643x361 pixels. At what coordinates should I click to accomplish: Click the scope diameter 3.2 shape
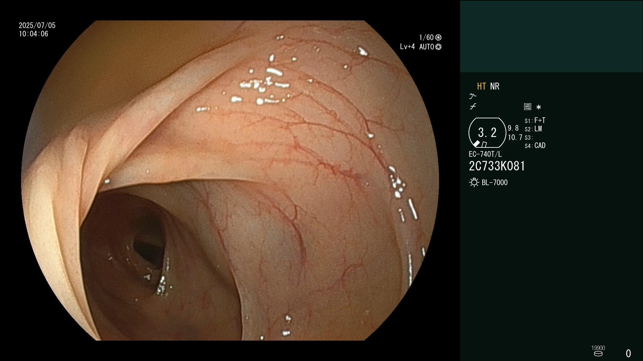[x=487, y=133]
